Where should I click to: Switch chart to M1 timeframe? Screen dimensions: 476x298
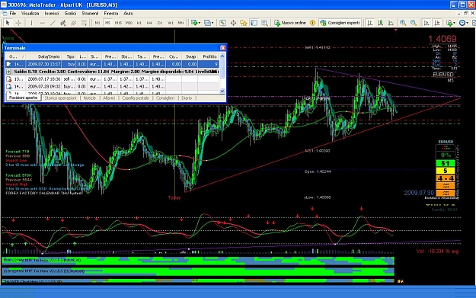point(97,23)
